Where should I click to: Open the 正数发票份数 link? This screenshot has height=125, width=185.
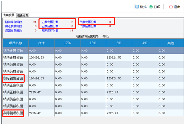(50, 22)
